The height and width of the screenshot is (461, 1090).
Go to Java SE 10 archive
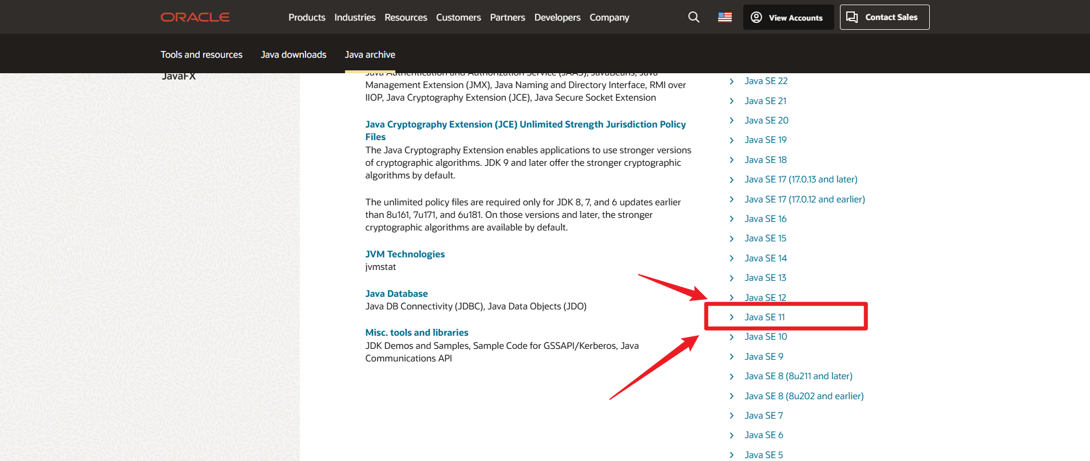(766, 336)
